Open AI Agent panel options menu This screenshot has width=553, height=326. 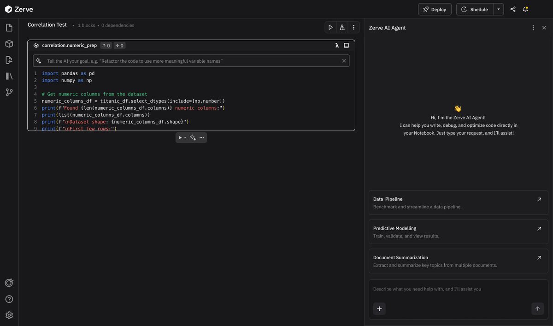(x=533, y=28)
